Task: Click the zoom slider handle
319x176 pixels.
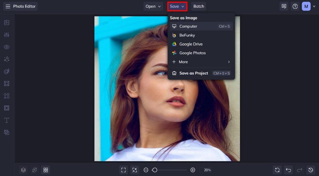Action: [x=154, y=170]
